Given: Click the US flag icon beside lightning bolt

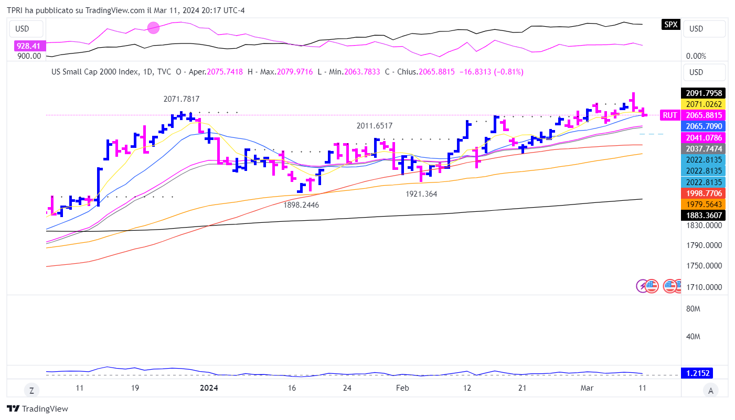Looking at the screenshot, I should coord(651,286).
